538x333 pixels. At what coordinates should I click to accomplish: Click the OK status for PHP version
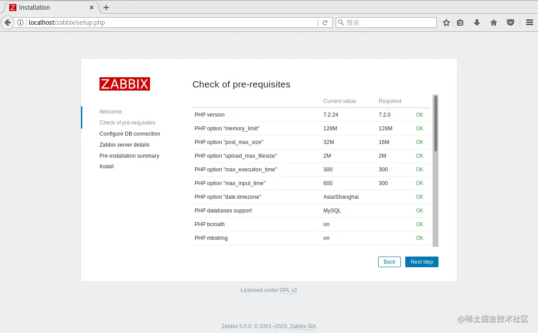tap(419, 115)
